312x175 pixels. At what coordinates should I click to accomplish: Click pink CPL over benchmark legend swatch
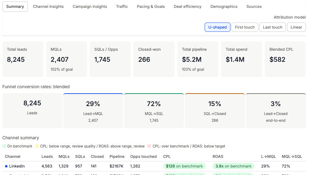149,146
